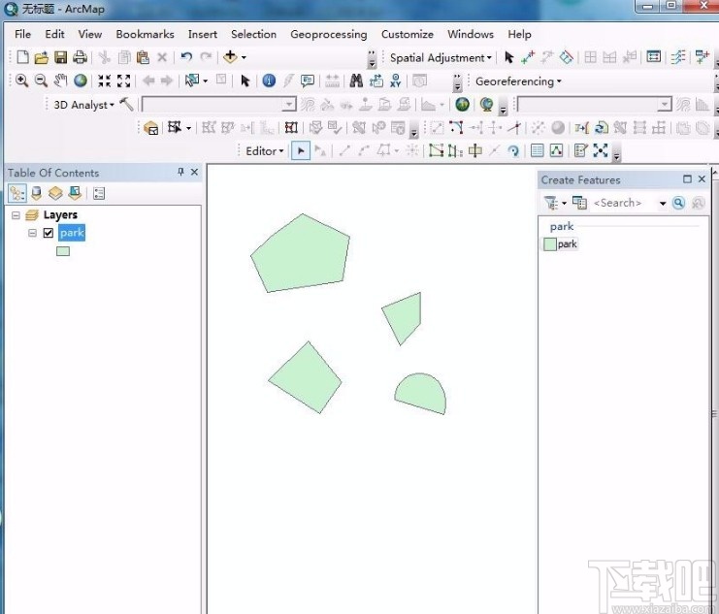The height and width of the screenshot is (614, 719).
Task: Select the Editor Edit Tool arrow
Action: click(x=301, y=151)
